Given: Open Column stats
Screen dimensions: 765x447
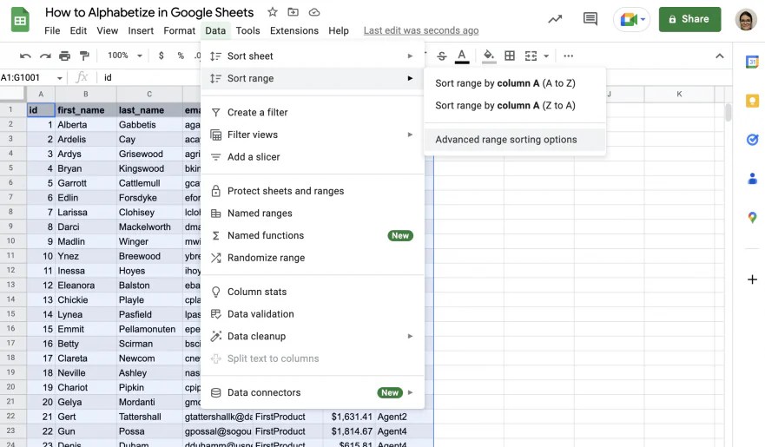Looking at the screenshot, I should (313, 292).
